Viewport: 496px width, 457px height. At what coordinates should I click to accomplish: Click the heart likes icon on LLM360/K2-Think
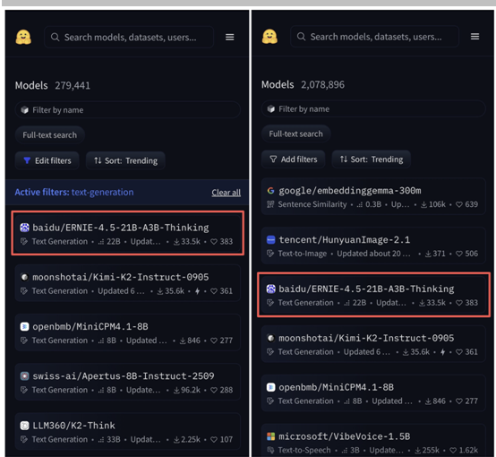coord(214,440)
